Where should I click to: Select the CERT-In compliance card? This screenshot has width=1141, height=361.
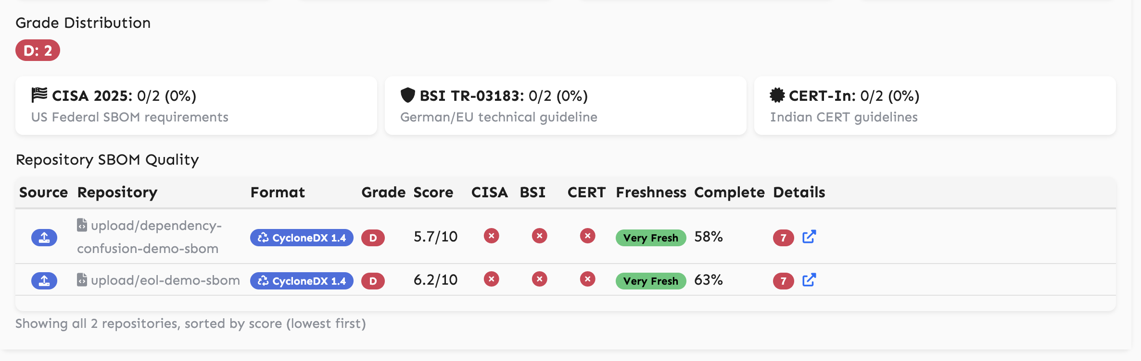pos(935,106)
